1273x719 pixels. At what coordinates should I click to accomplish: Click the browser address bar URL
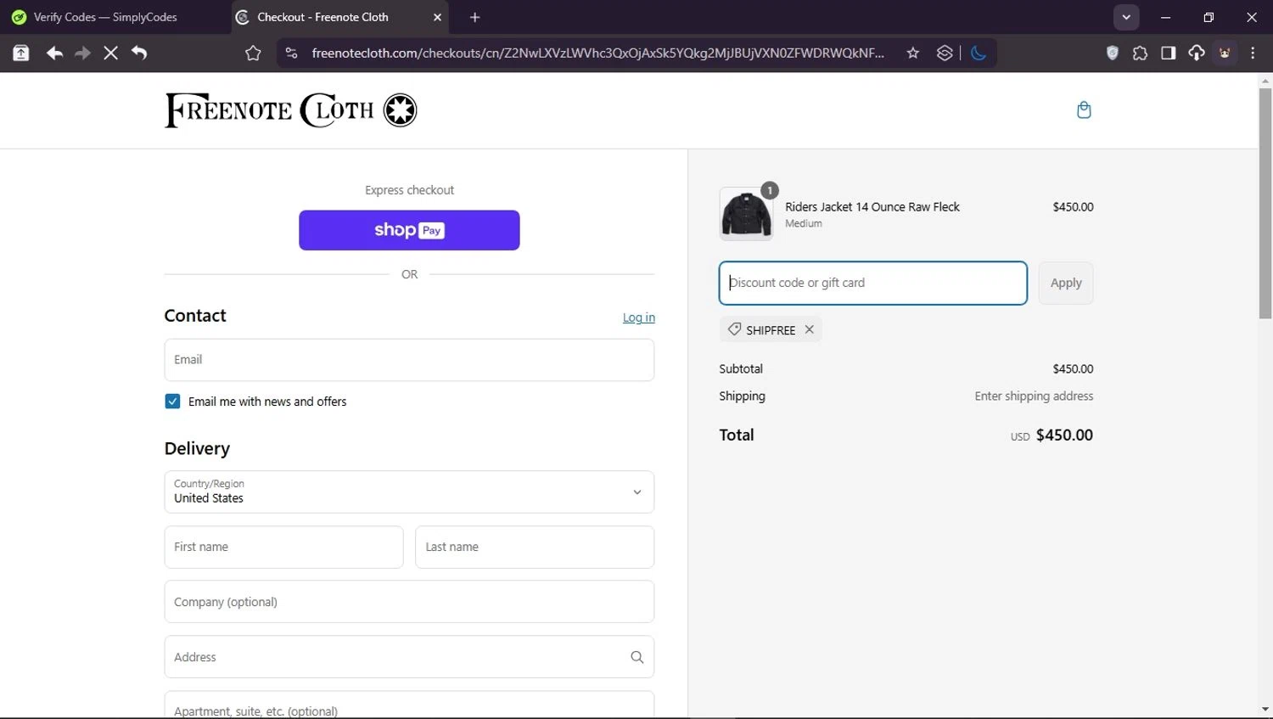(x=597, y=53)
